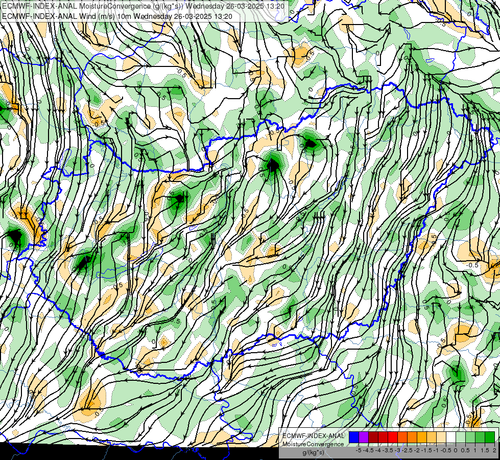Click the '-2.5' legend tick value

407,450
